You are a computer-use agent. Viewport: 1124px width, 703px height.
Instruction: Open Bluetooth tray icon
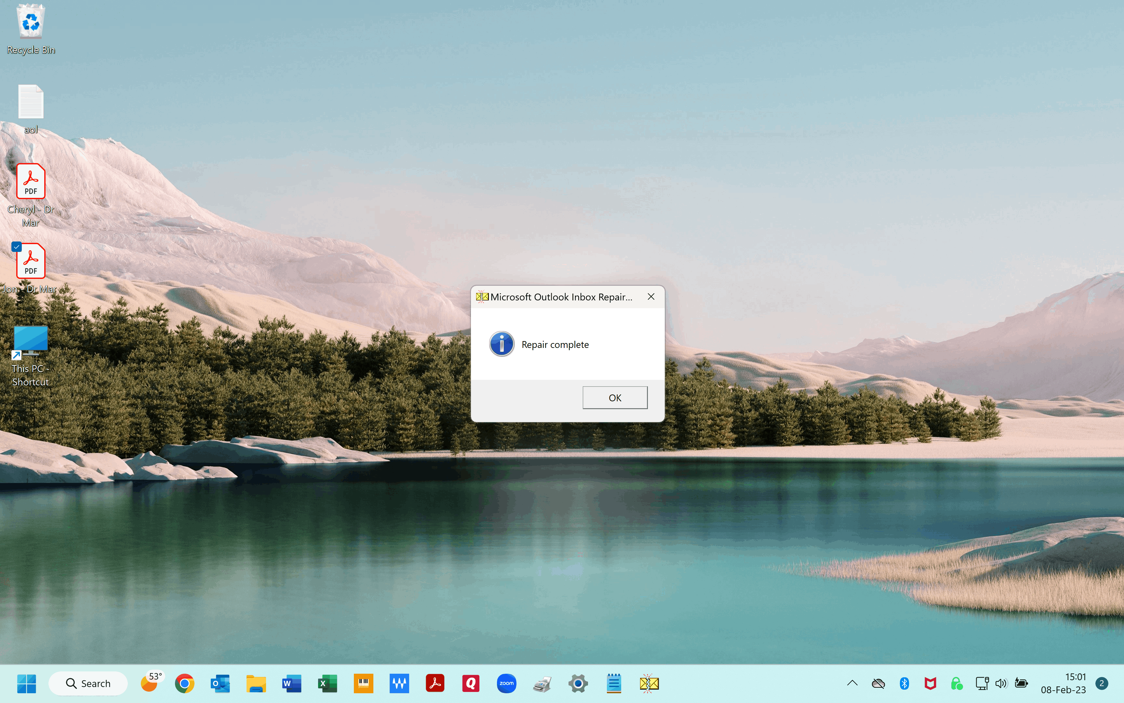point(904,683)
